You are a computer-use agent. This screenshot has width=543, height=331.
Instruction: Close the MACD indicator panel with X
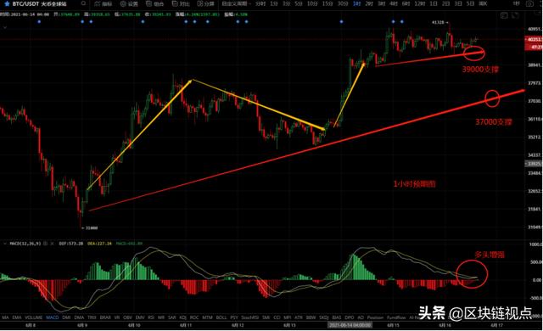pos(53,244)
